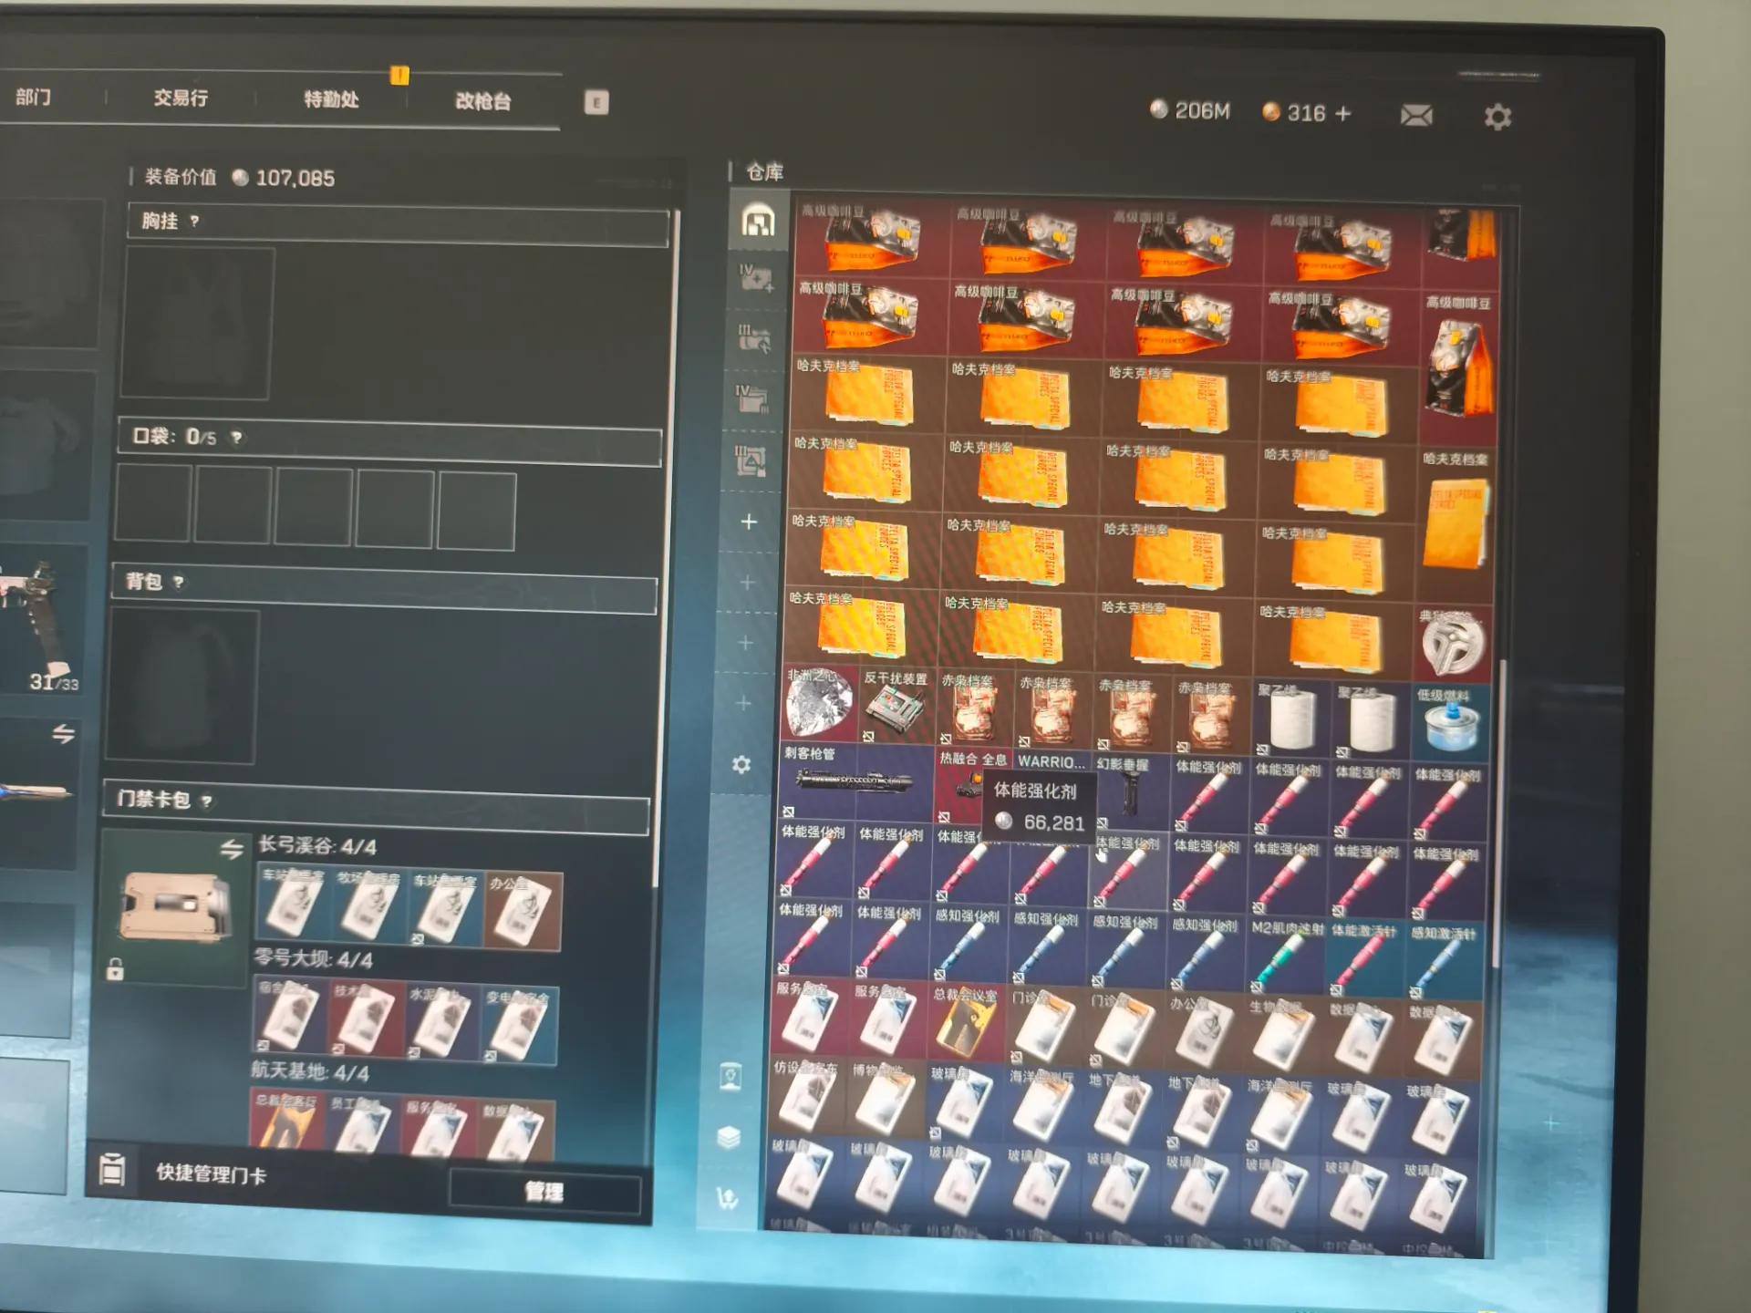
Task: Select the 体能激活针 item
Action: pos(1363,960)
